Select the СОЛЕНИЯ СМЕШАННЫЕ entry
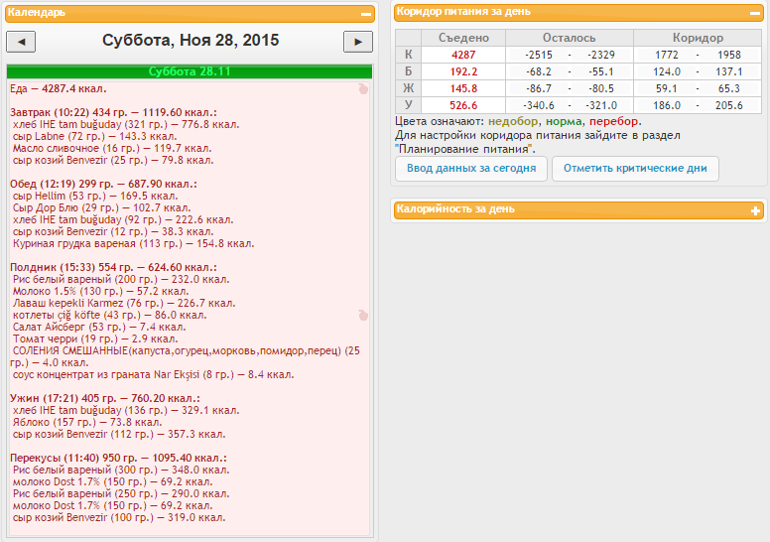This screenshot has height=542, width=770. (x=185, y=356)
